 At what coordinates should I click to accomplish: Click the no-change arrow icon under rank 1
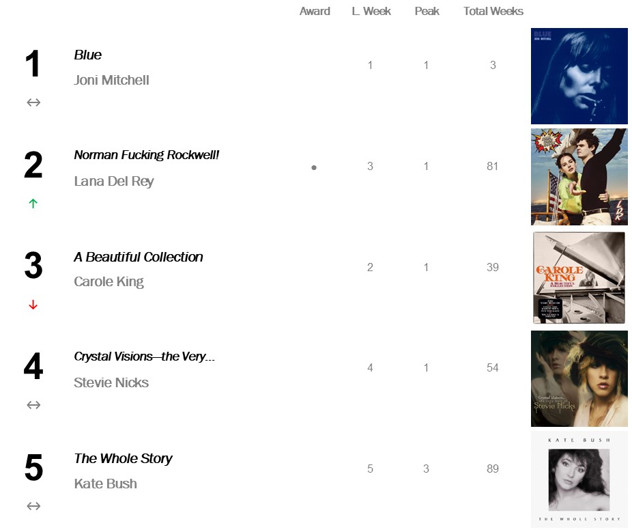(33, 102)
